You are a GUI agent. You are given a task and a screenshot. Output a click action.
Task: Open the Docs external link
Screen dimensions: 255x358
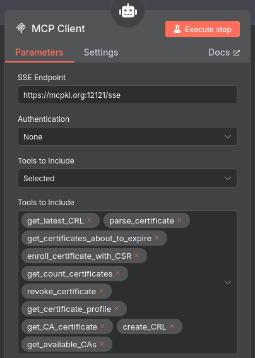point(224,52)
